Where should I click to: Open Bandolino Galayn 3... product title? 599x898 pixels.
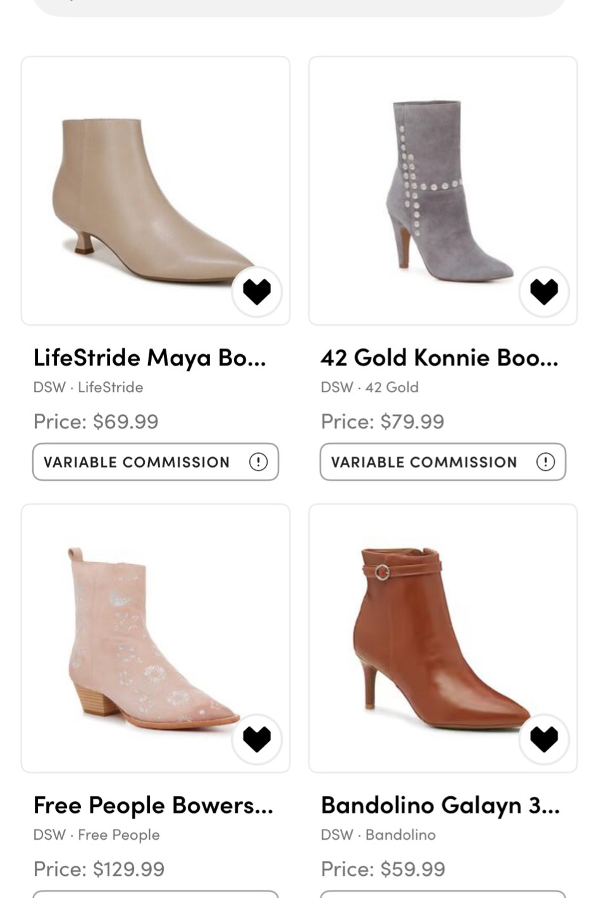coord(440,806)
